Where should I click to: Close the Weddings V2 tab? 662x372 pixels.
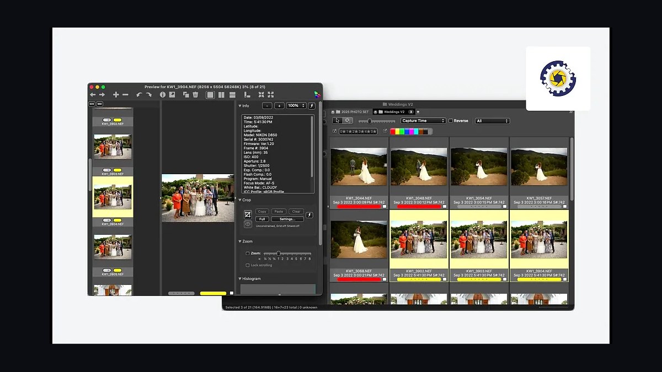tap(376, 112)
